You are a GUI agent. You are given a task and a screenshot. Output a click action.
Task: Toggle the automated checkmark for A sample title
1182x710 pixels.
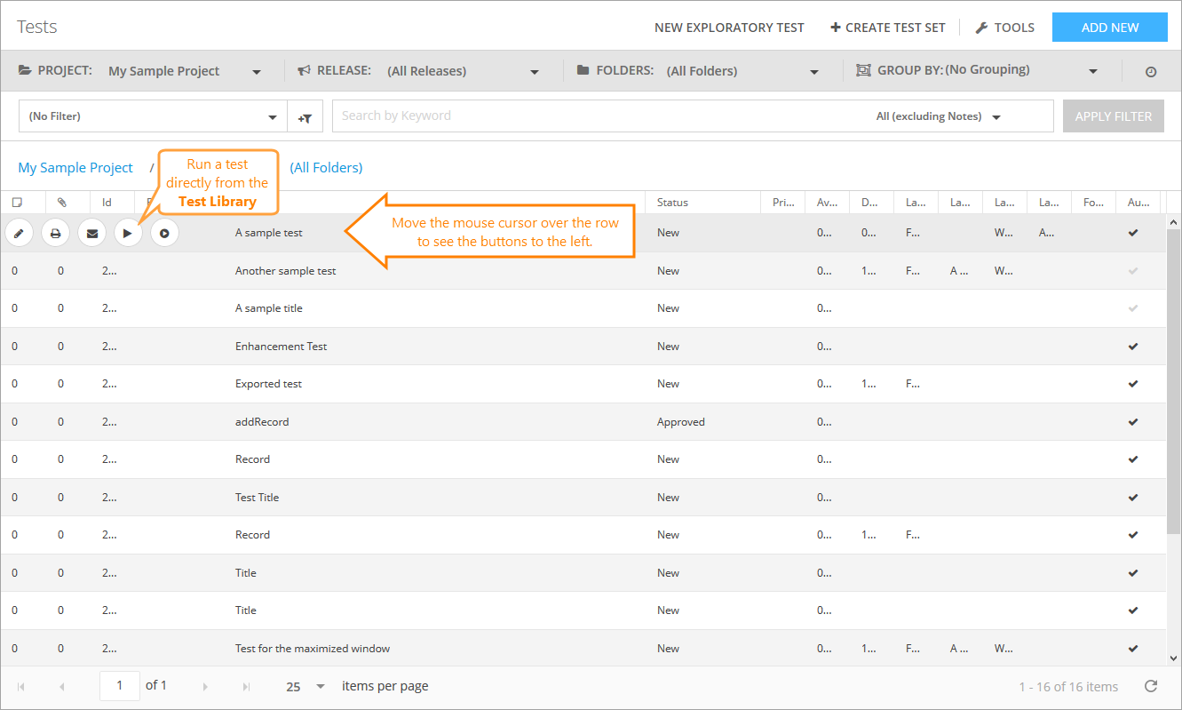coord(1132,308)
